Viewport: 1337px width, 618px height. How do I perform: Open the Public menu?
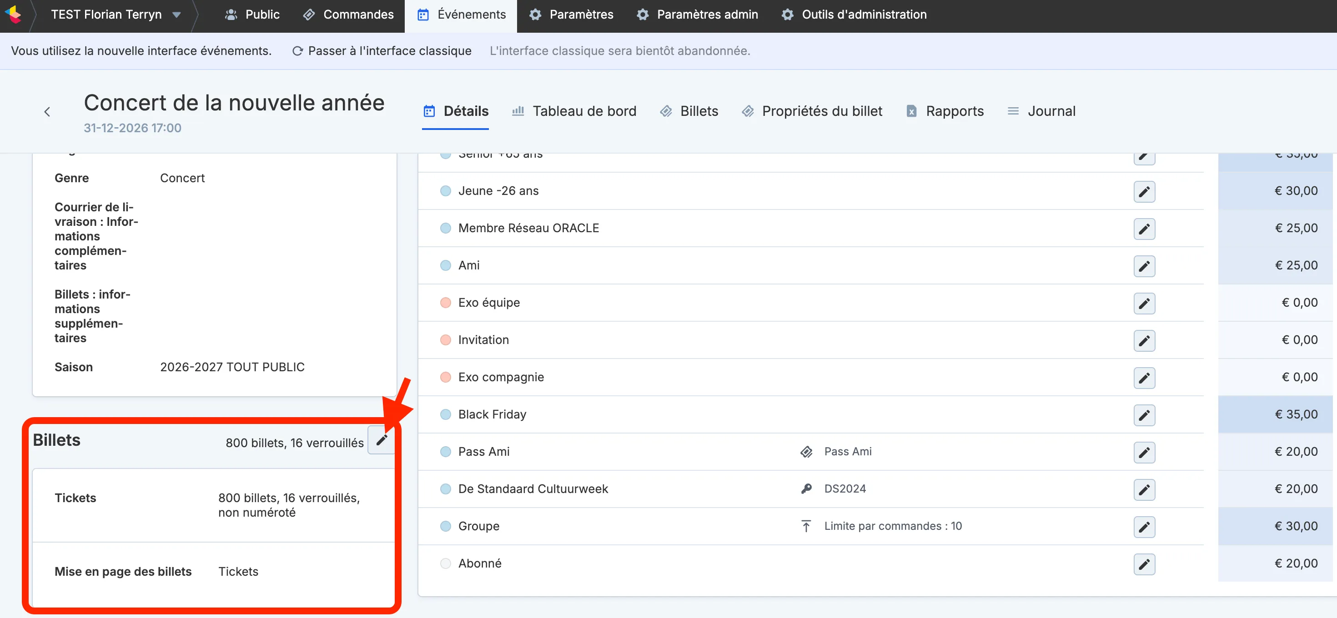point(252,15)
